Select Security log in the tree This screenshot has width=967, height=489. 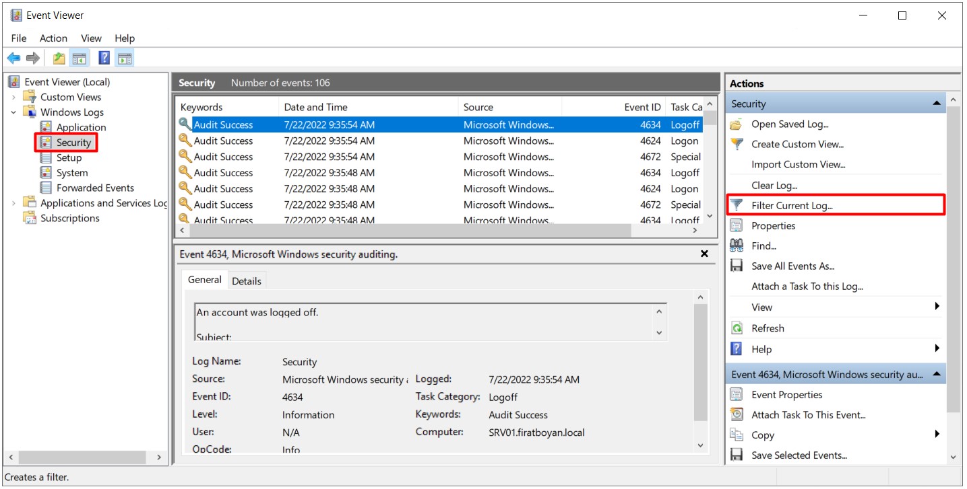[73, 143]
